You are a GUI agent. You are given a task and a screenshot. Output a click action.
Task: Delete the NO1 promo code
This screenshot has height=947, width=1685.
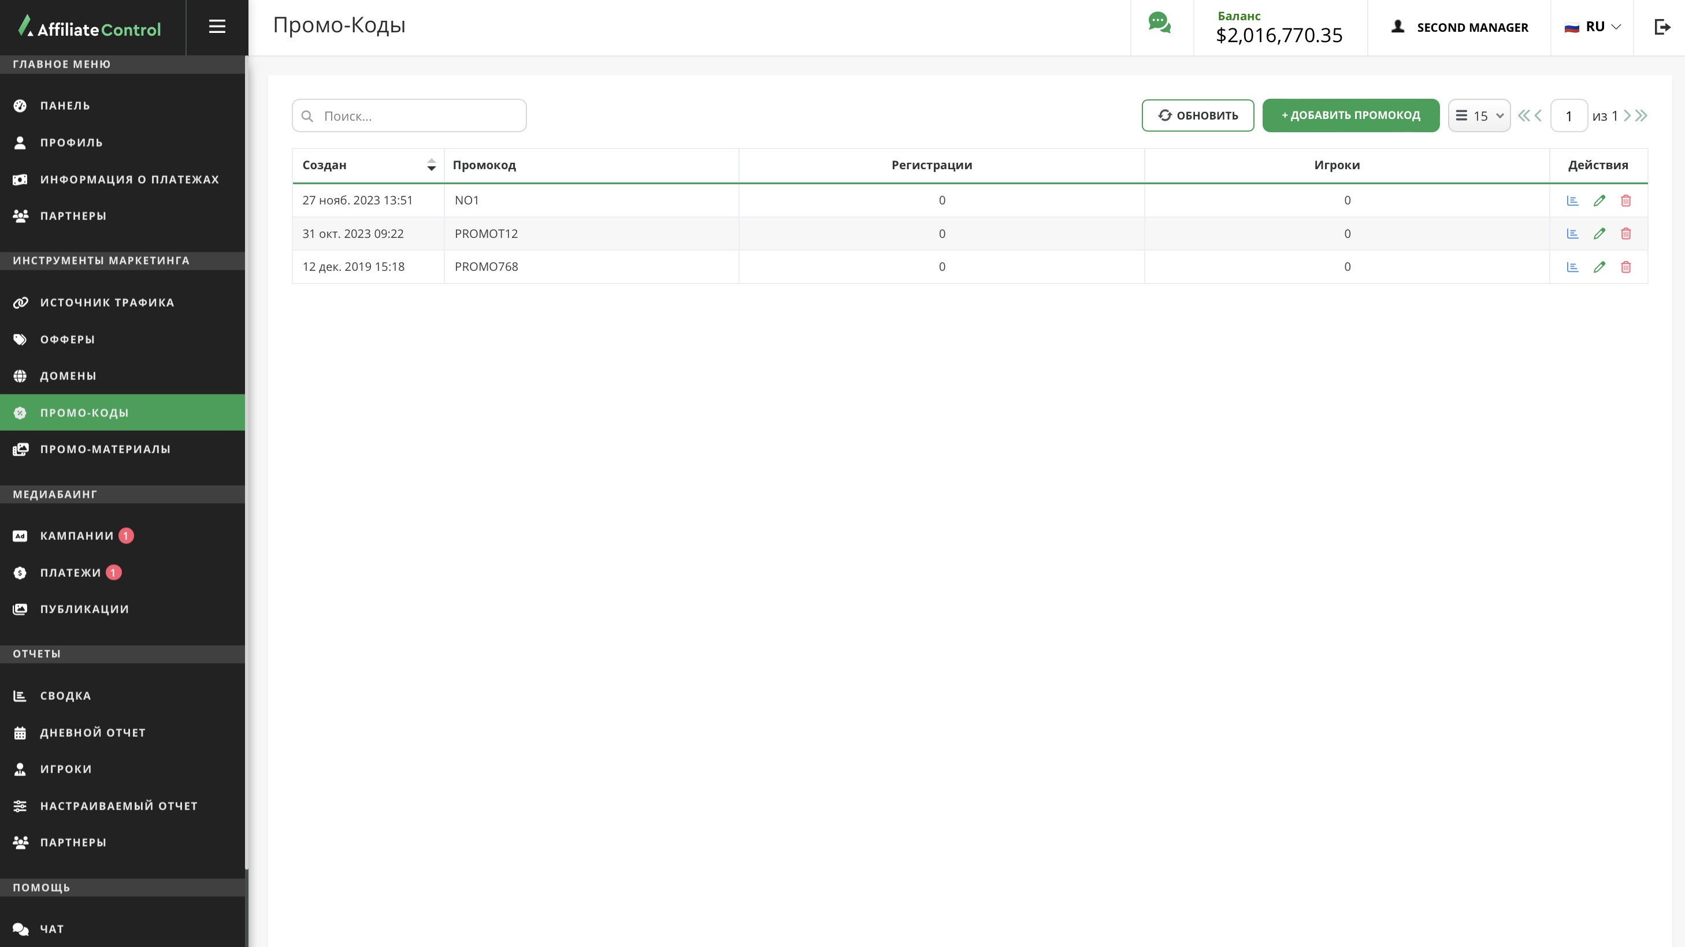pos(1625,200)
